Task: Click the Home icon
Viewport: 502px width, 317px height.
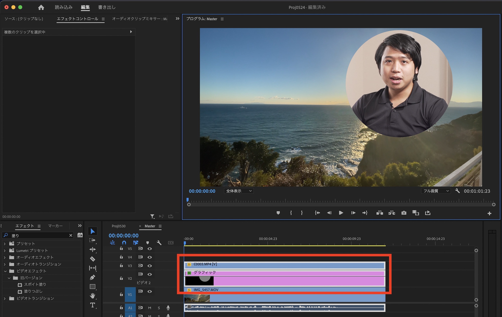Action: coord(41,8)
